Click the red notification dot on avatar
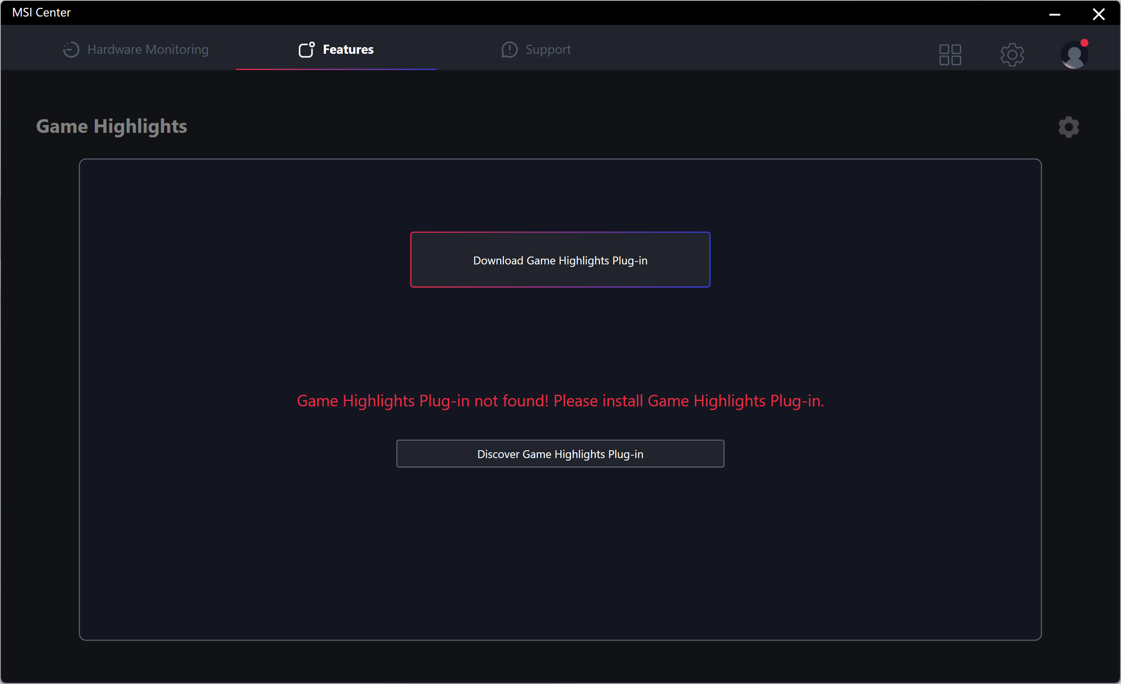This screenshot has width=1121, height=684. tap(1084, 43)
